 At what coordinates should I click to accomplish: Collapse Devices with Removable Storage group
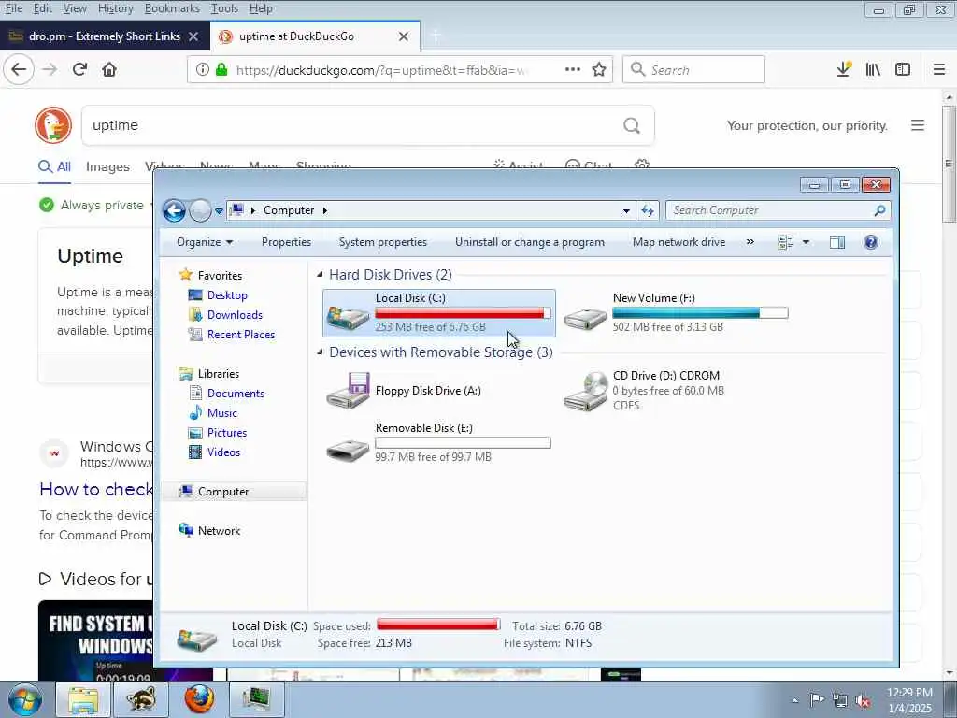pyautogui.click(x=320, y=352)
